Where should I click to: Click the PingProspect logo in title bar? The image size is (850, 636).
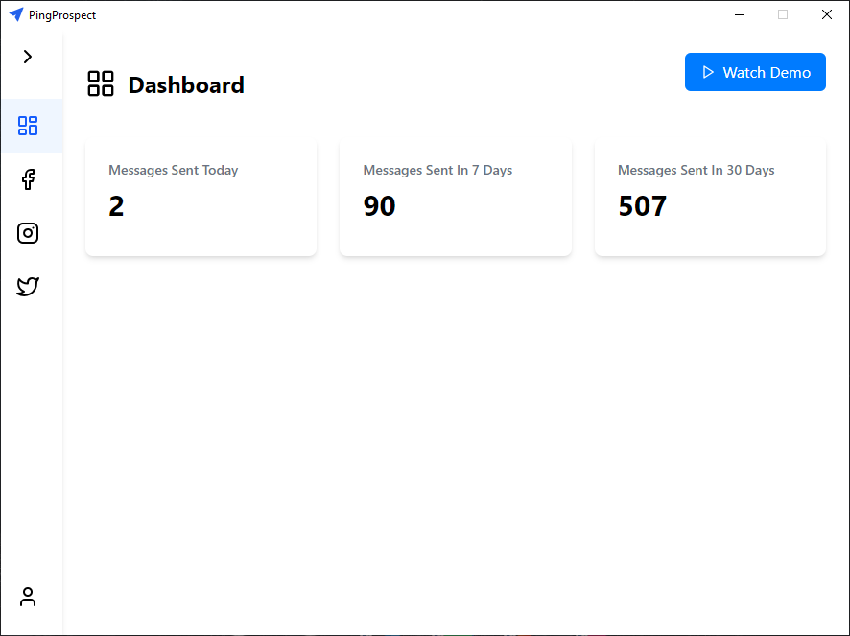point(16,14)
